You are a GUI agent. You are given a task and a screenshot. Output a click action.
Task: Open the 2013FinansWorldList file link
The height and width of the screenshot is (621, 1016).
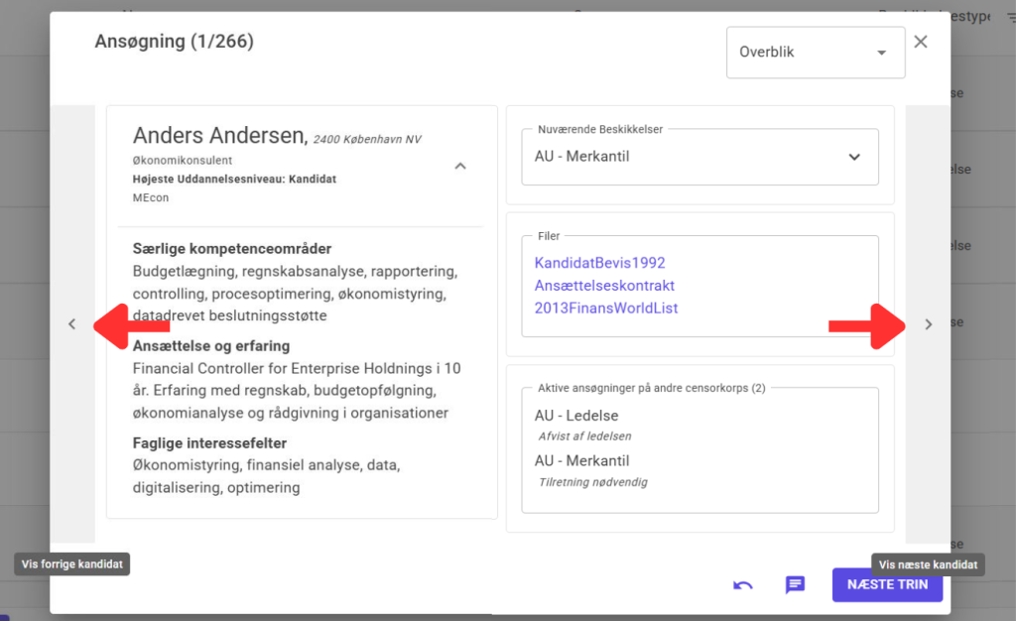tap(606, 309)
